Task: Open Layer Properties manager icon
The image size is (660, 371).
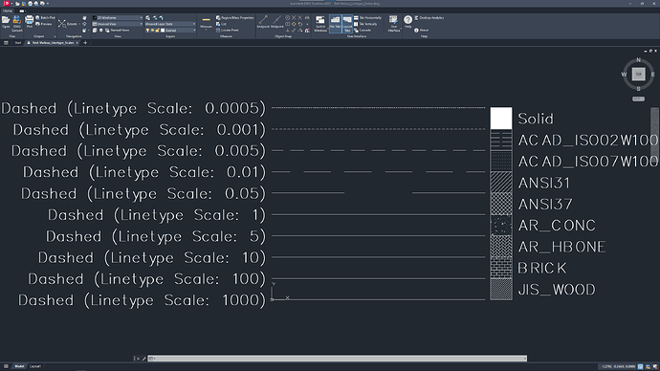Action: click(x=147, y=17)
